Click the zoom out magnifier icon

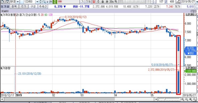pyautogui.click(x=187, y=99)
